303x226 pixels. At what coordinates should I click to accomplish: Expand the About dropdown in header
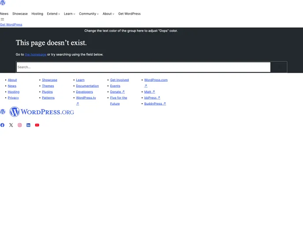[109, 14]
